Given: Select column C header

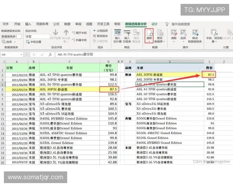Looking at the screenshot, I should point(70,62).
